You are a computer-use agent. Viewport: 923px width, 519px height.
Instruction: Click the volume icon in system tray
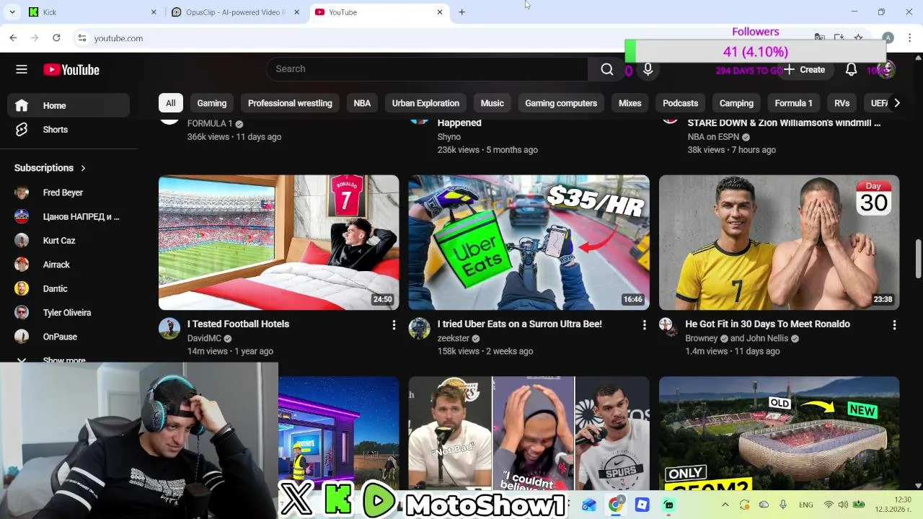(x=844, y=505)
